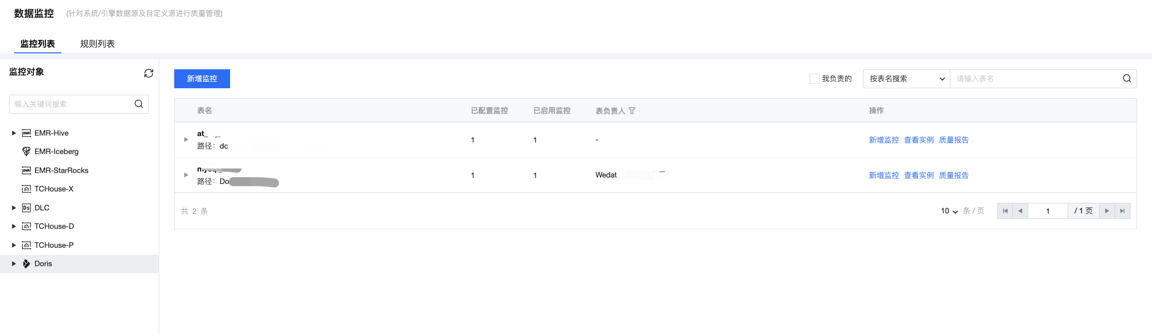Go to the next page arrow
Screen dimensions: 1152x334
[x=1107, y=211]
